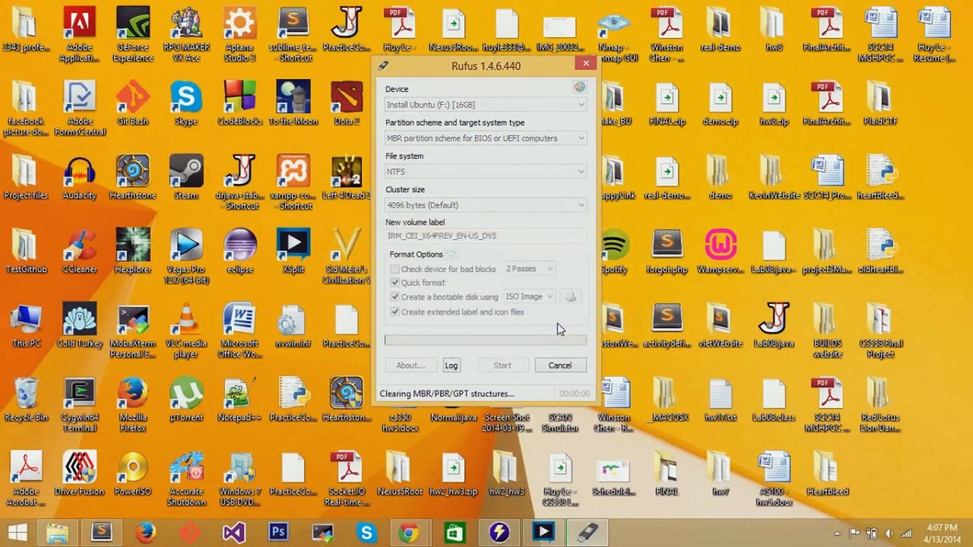Click the 00:00:00 elapsed timer
This screenshot has width=973, height=547.
575,394
